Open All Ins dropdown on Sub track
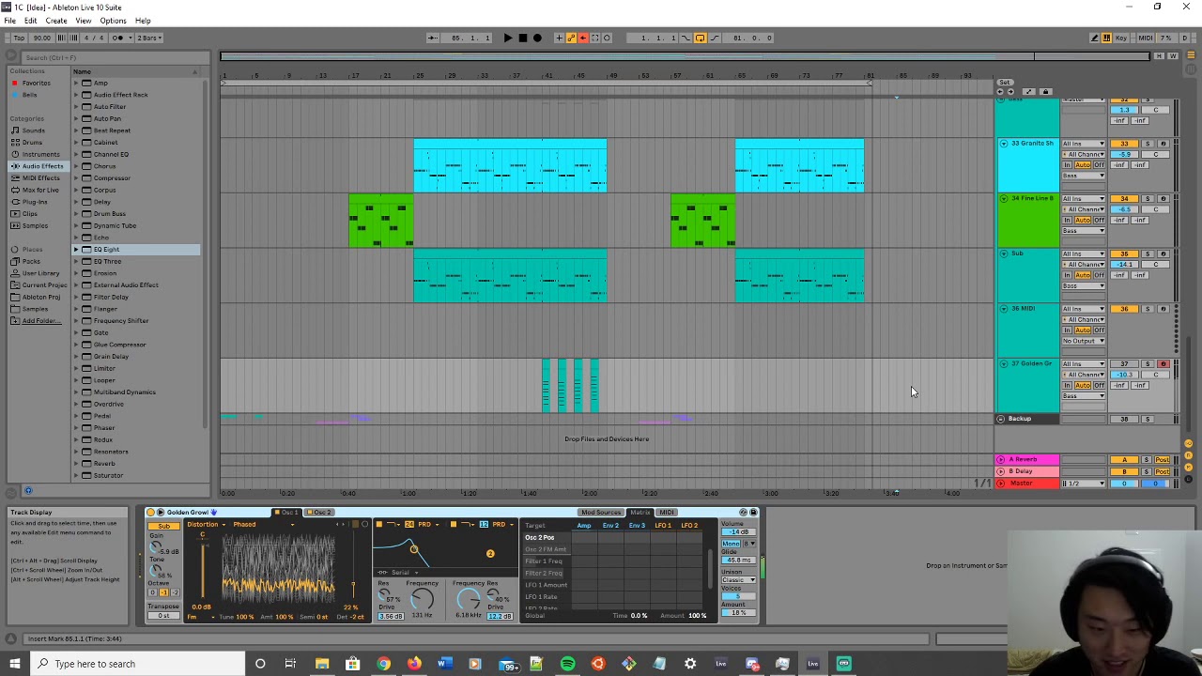Screen dimensions: 1202x676 click(1084, 253)
